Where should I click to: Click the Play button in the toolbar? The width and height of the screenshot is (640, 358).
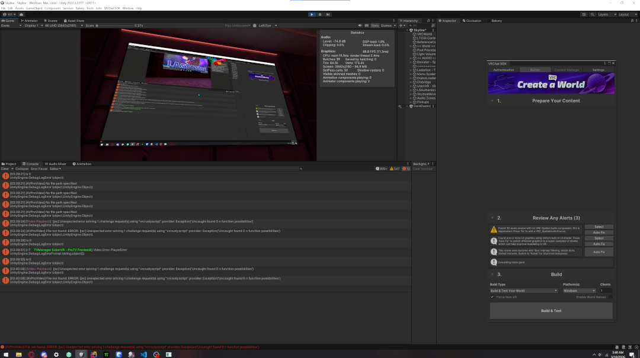(312, 14)
